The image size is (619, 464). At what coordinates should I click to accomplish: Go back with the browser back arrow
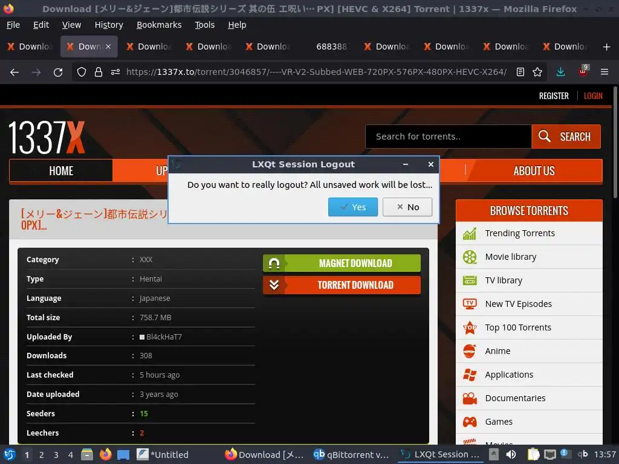coord(15,72)
